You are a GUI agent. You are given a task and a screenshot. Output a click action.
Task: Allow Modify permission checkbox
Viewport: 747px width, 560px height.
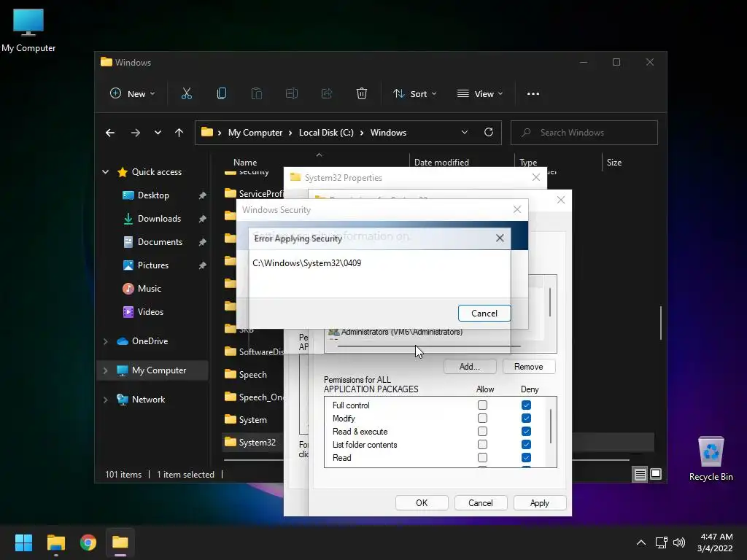(483, 418)
